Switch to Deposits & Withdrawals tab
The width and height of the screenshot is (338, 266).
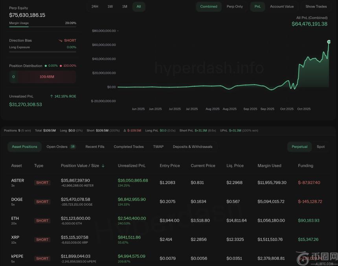192,147
